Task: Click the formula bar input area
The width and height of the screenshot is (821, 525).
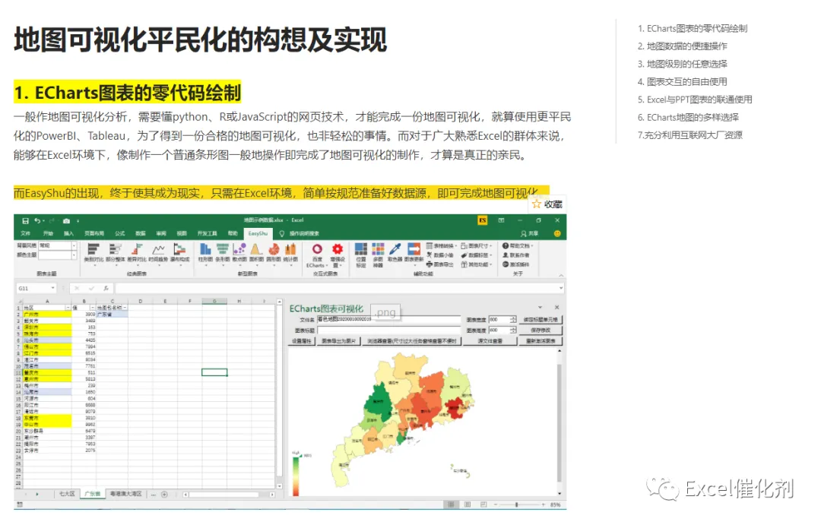Action: click(x=338, y=288)
